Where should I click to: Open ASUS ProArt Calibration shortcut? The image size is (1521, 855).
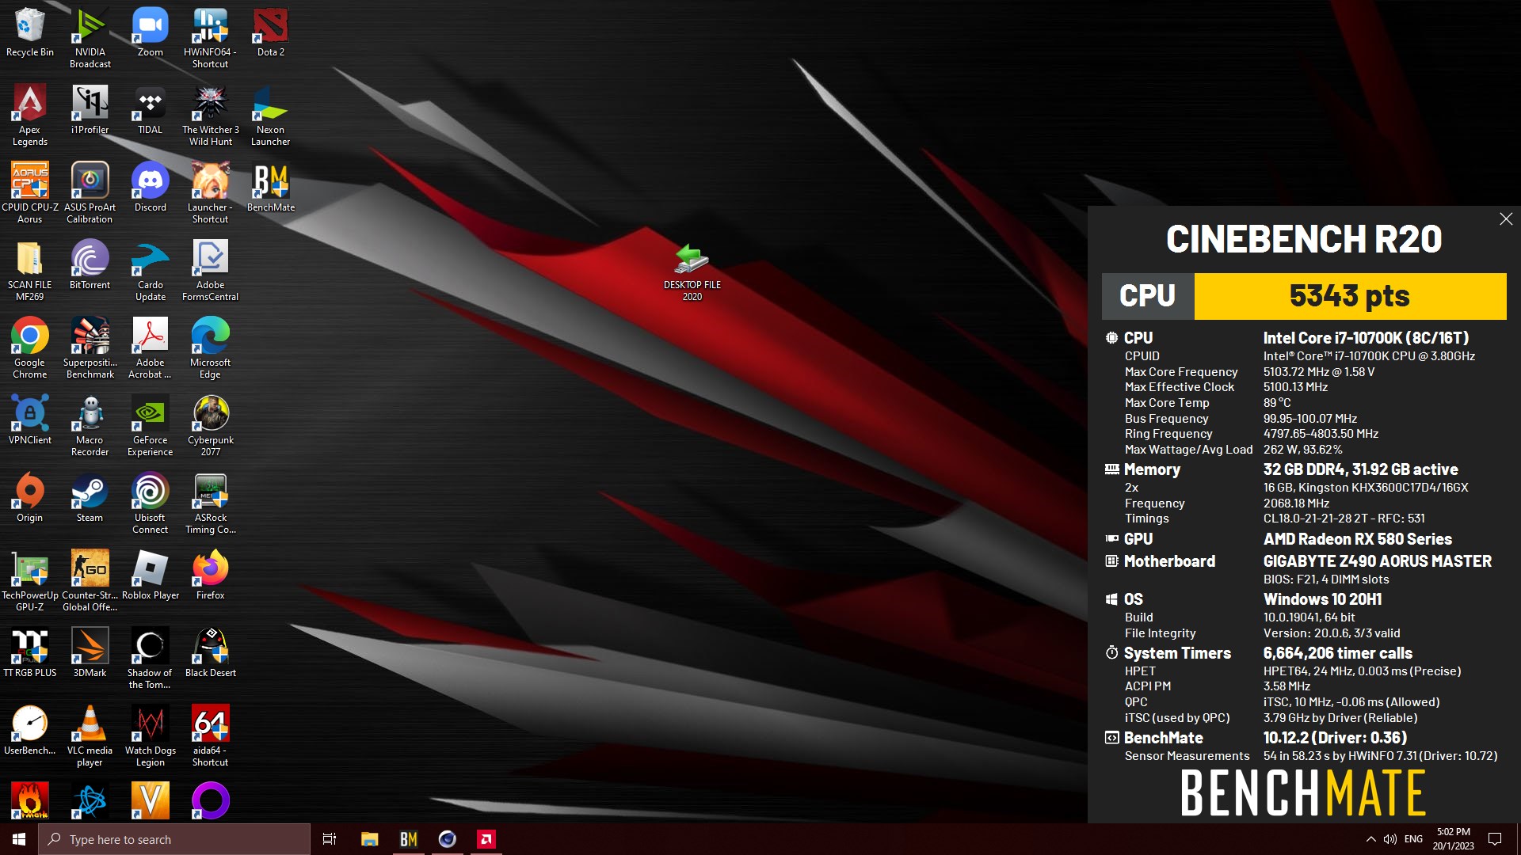click(90, 194)
